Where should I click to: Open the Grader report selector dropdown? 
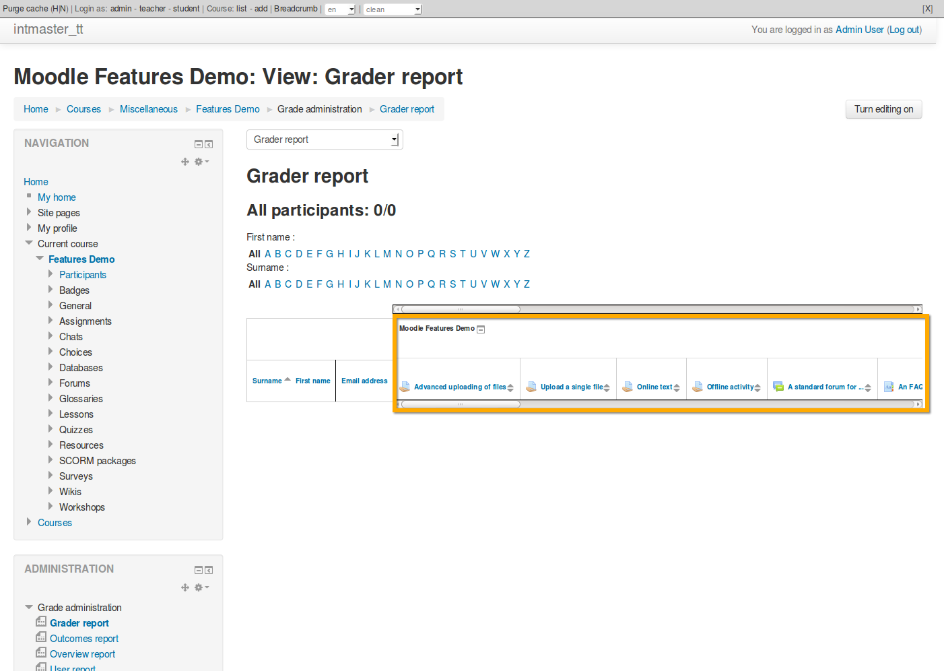(325, 139)
